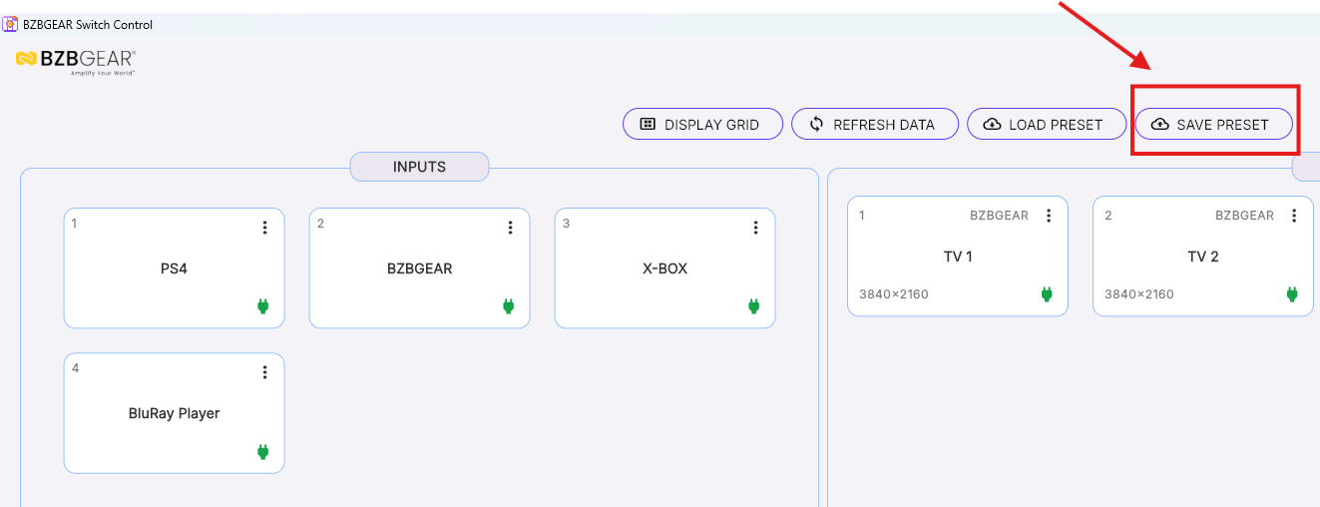Viewport: 1320px width, 507px height.
Task: Click the Load Preset button
Action: point(1047,125)
